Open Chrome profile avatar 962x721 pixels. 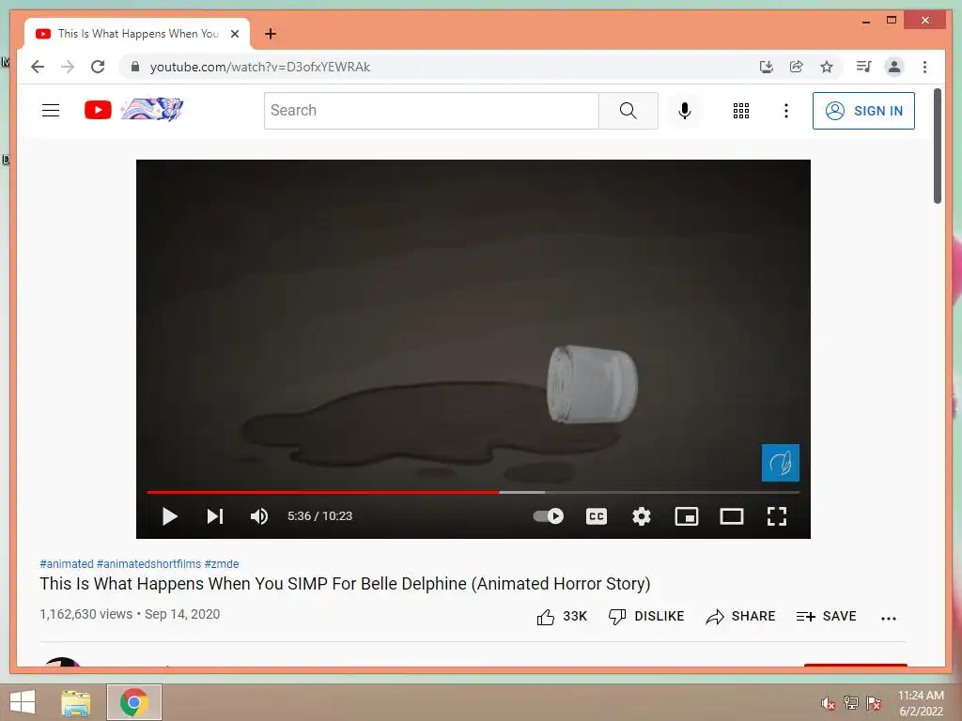[894, 67]
